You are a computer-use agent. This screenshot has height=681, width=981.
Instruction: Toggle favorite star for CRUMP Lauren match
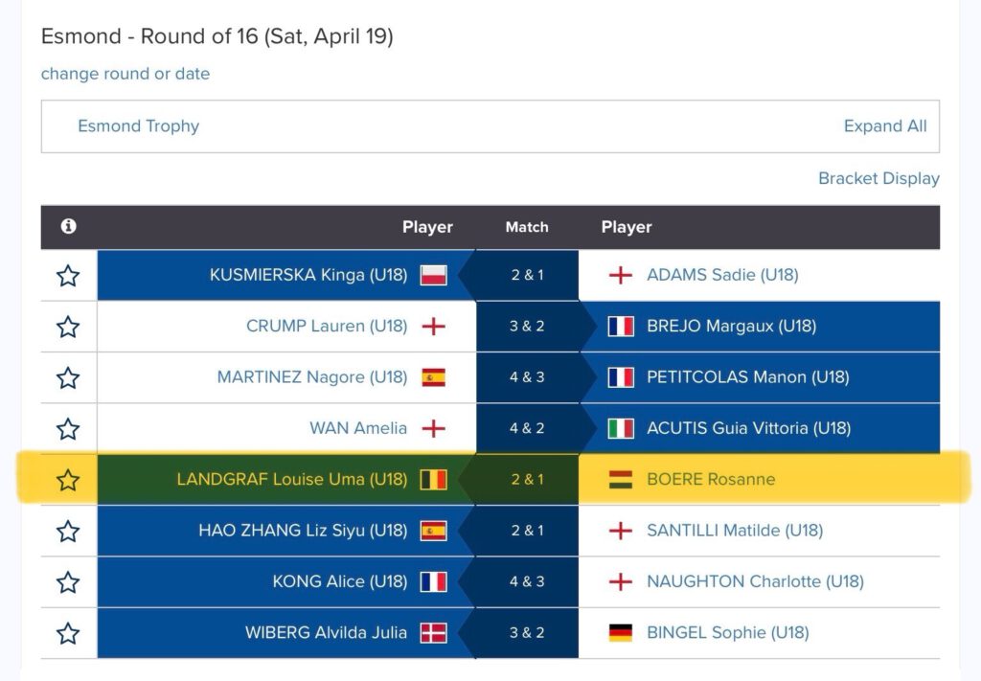[68, 327]
